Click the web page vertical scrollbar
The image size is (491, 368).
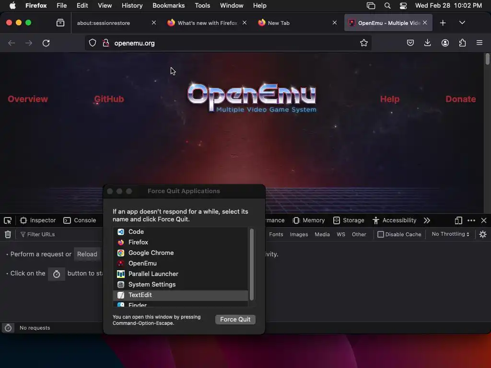(487, 59)
